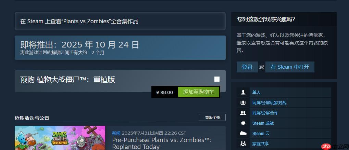Image resolution: width=349 pixels, height=150 pixels.
Task: Select the 同屏/分屏合作 link
Action: (x=265, y=113)
